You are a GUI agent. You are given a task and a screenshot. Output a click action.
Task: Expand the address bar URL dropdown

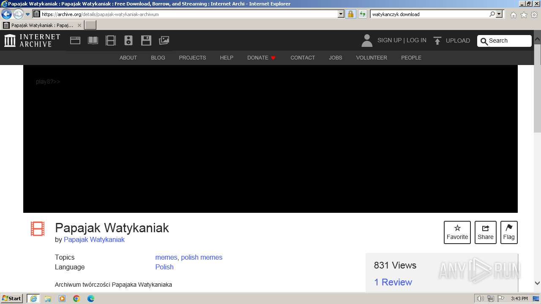(x=341, y=14)
